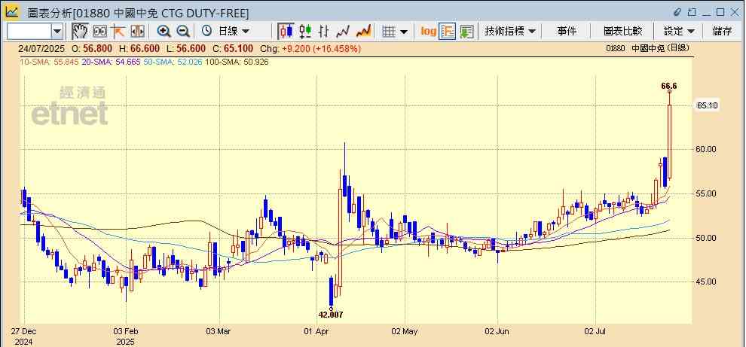746x347 pixels.
Task: Click the 02 Jun date axis label
Action: pyautogui.click(x=497, y=331)
